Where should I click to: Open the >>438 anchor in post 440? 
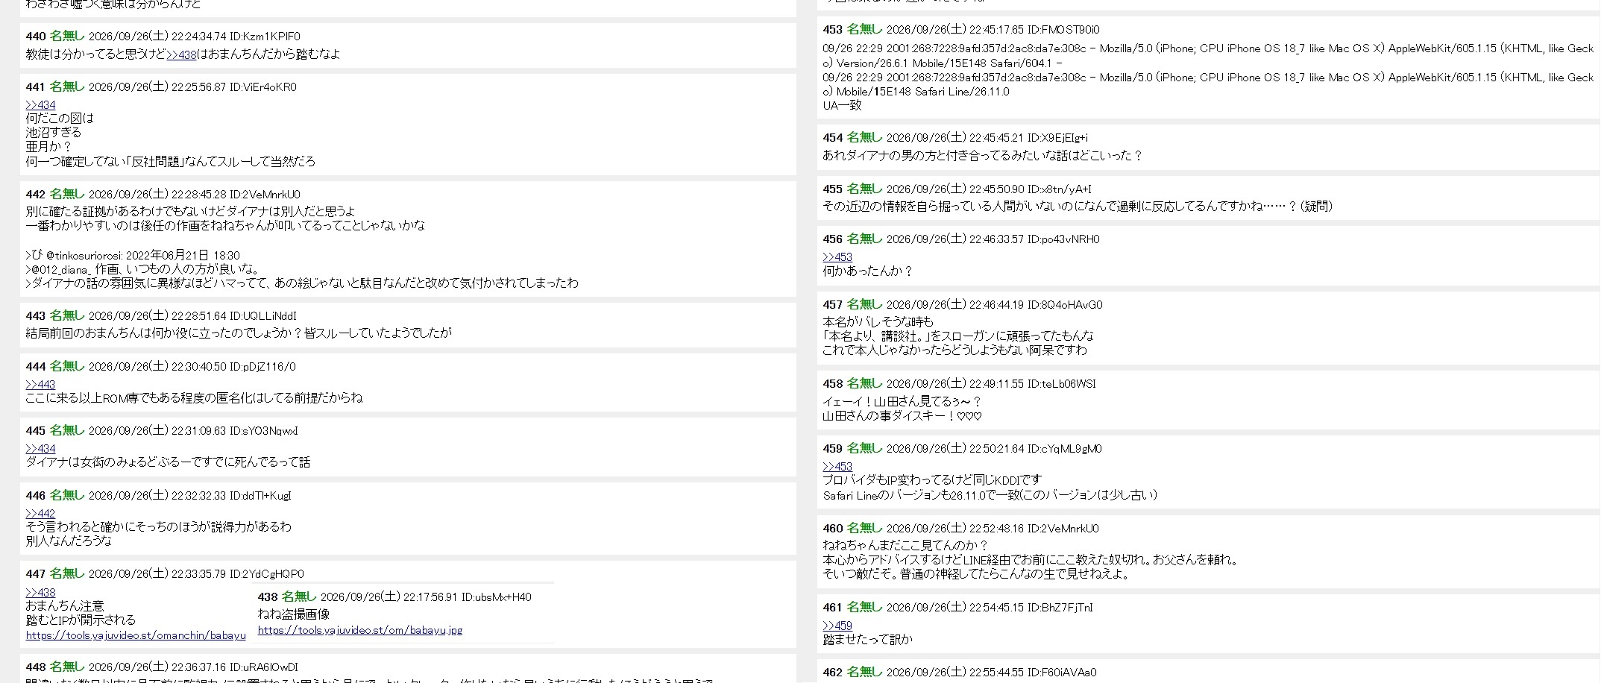click(181, 54)
